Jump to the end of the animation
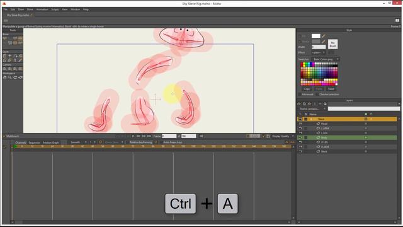The image size is (403, 227). coord(149,136)
